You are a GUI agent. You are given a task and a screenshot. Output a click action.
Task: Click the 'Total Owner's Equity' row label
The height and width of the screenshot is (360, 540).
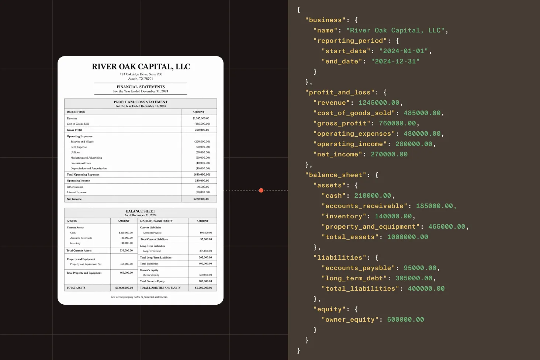click(152, 281)
